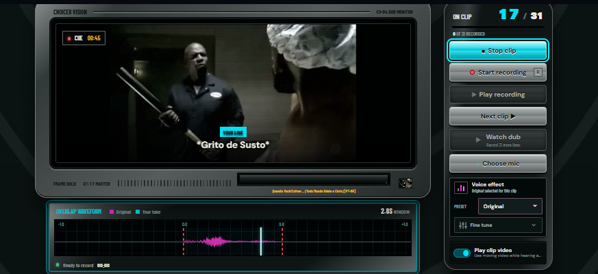Open the Choose mic button
This screenshot has width=598, height=274.
click(x=498, y=164)
